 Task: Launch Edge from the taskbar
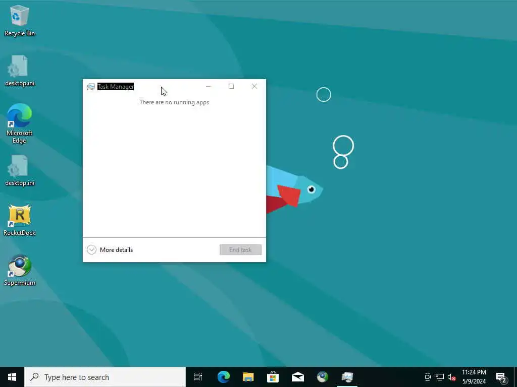224,377
